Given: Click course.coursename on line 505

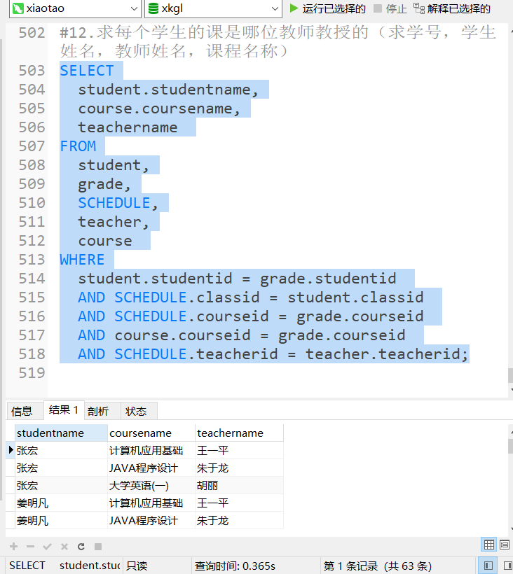Looking at the screenshot, I should pos(155,108).
